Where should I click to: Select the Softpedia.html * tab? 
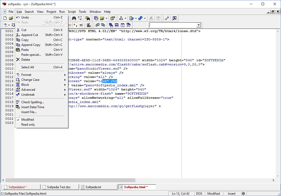coord(137,187)
